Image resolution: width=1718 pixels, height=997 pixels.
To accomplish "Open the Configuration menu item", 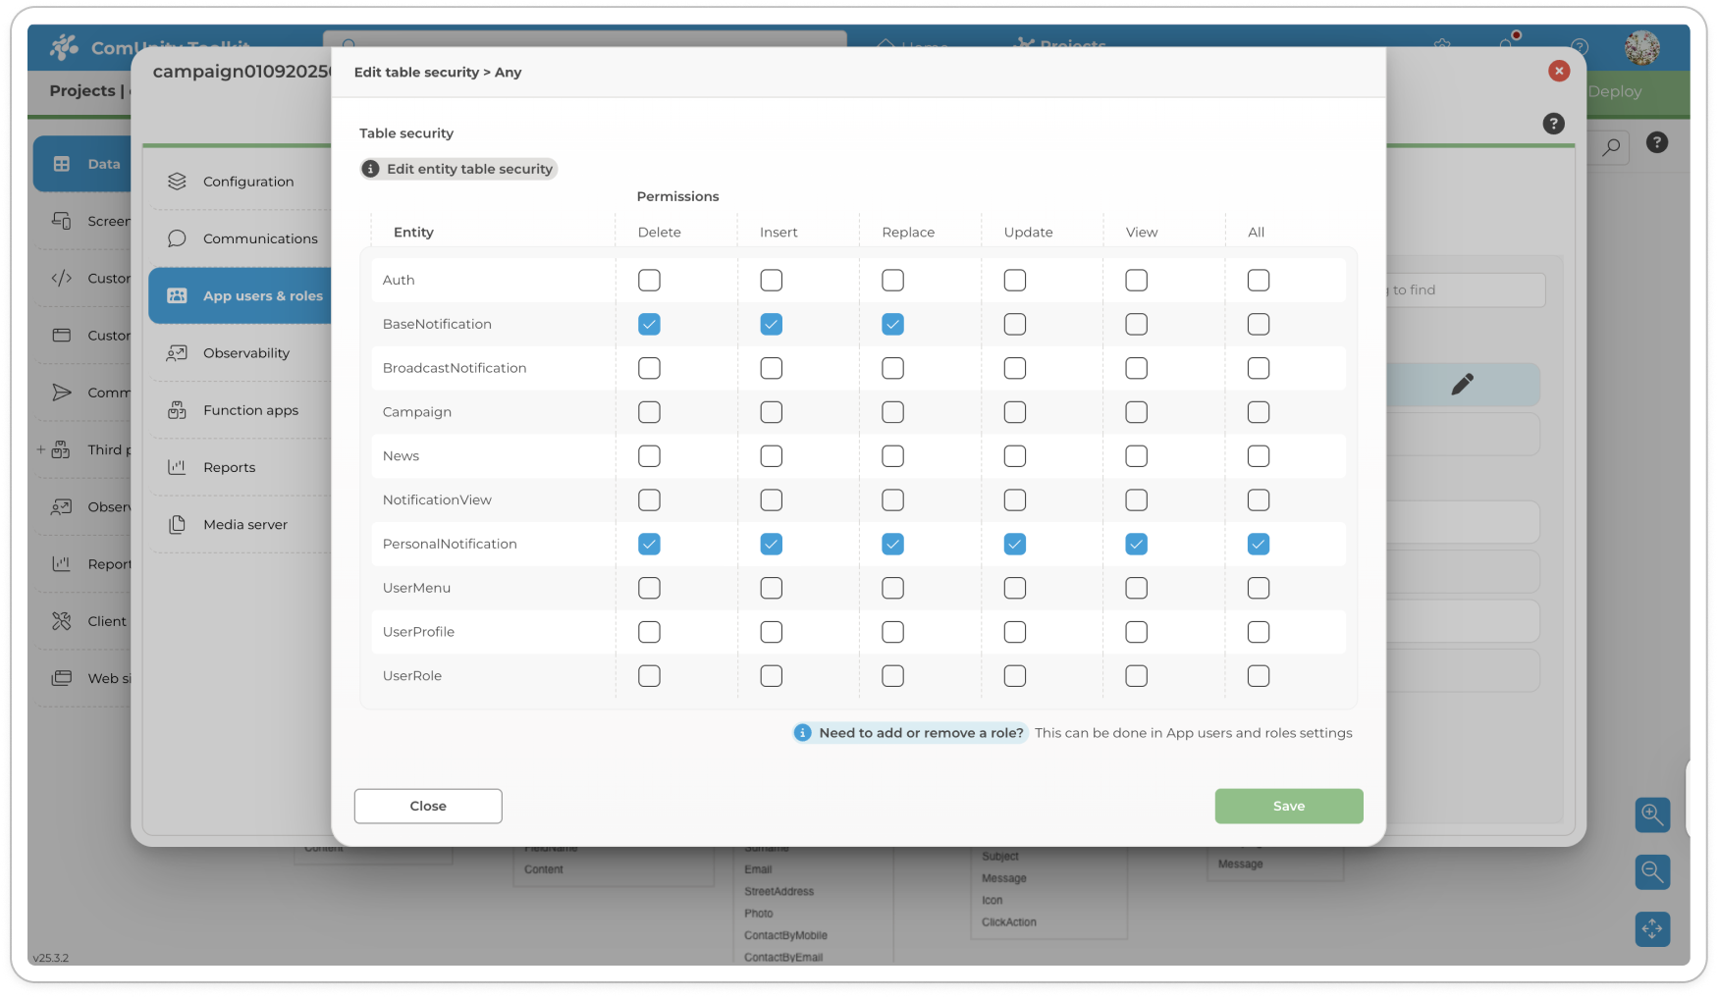I will pyautogui.click(x=247, y=182).
